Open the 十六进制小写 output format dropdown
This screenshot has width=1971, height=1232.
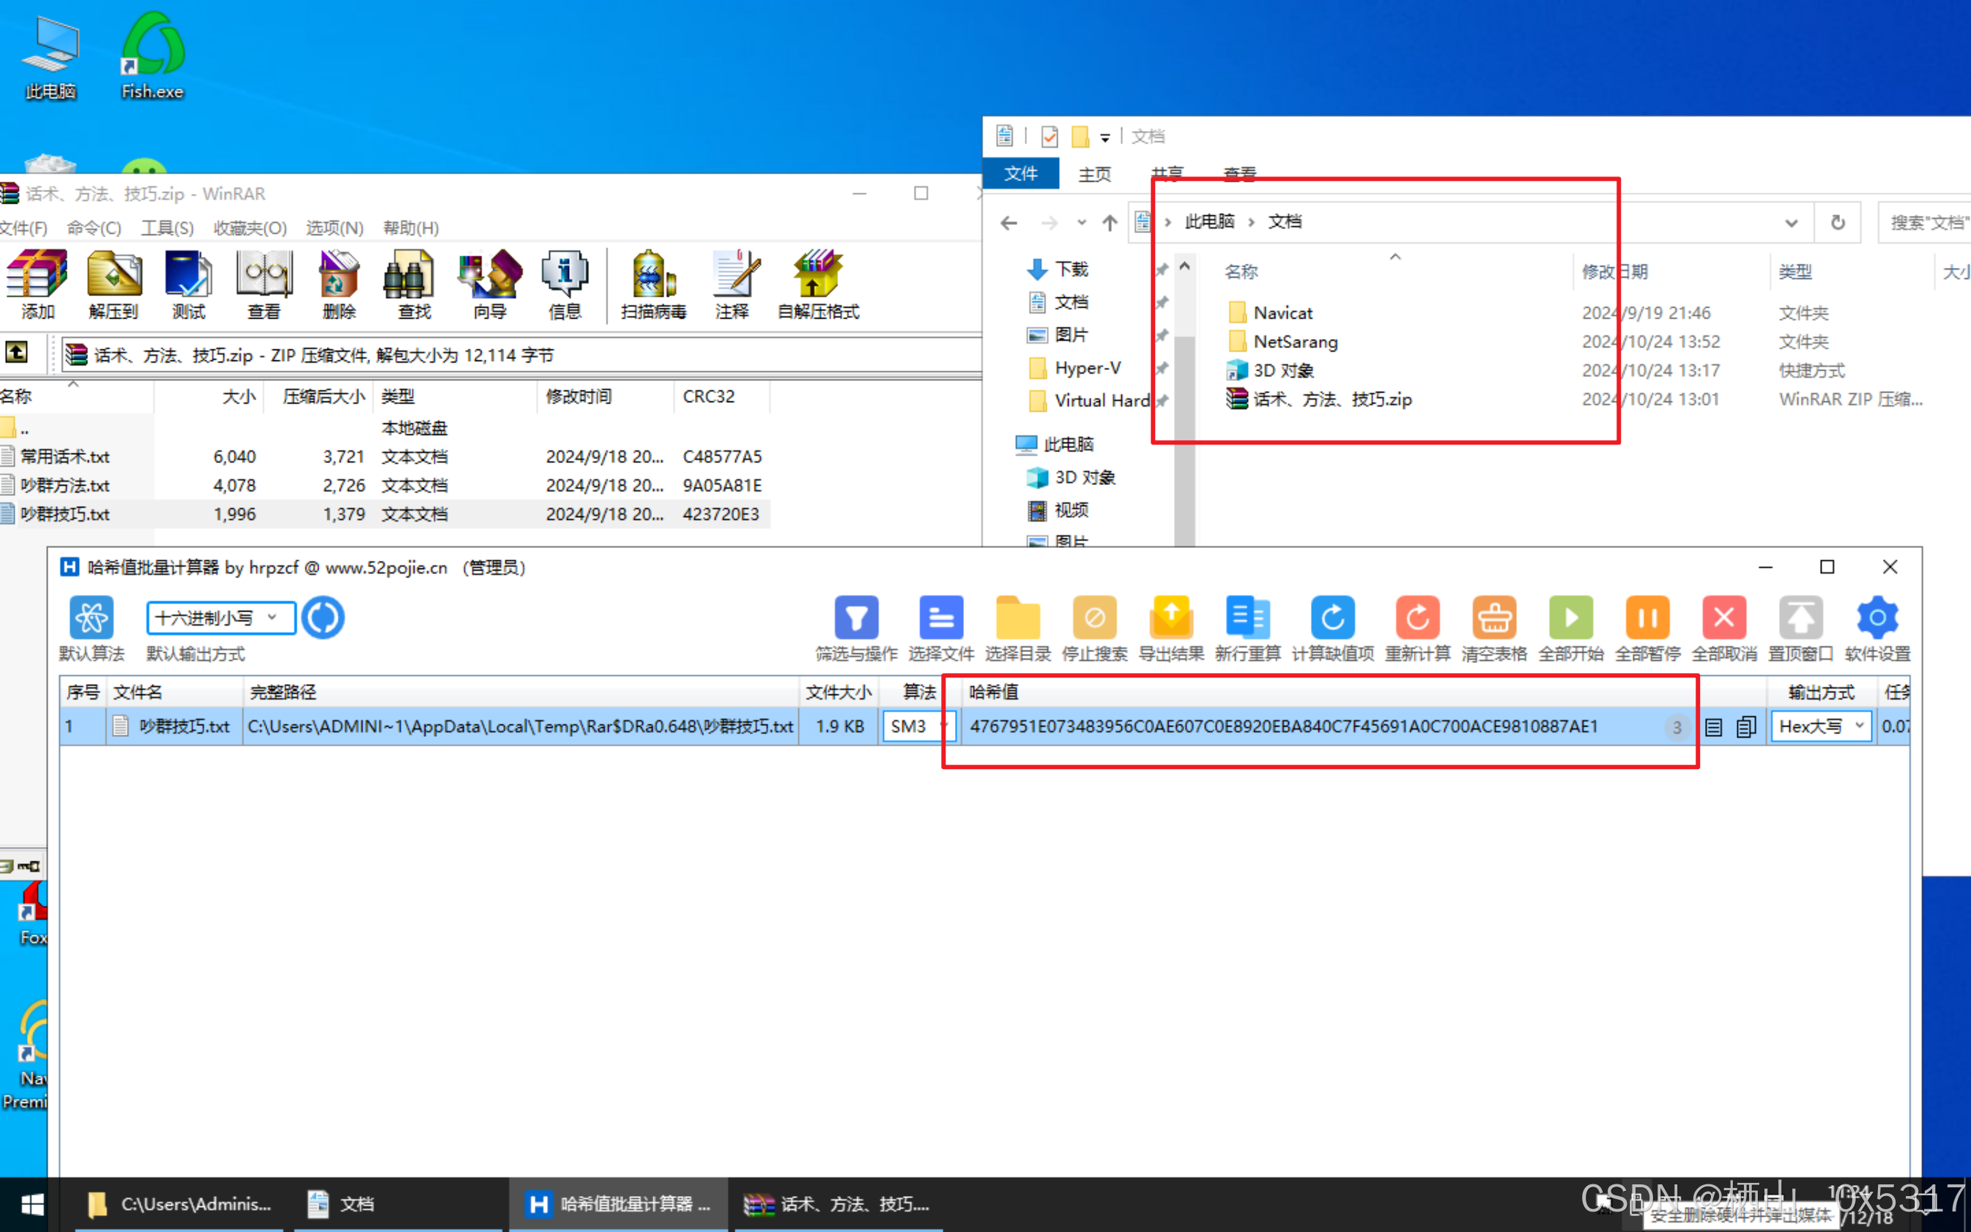[220, 617]
